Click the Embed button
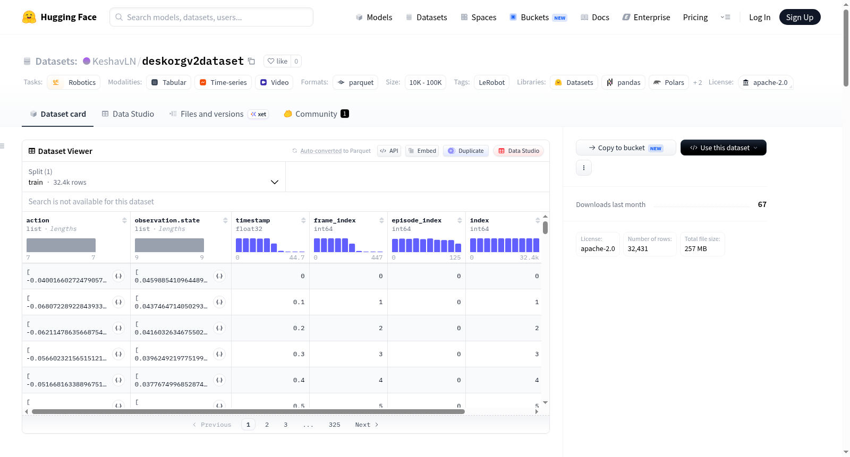 (422, 151)
